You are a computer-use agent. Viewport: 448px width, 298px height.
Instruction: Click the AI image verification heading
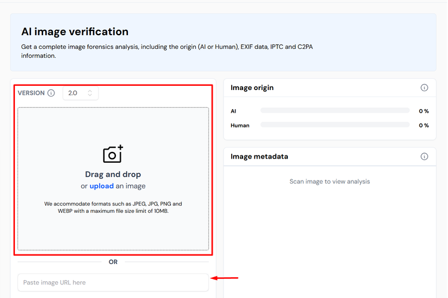(75, 32)
